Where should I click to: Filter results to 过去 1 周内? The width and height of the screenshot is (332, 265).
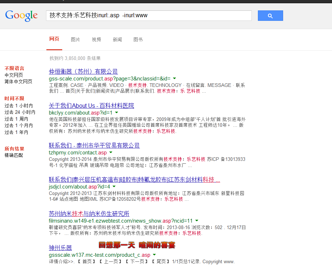point(16,119)
